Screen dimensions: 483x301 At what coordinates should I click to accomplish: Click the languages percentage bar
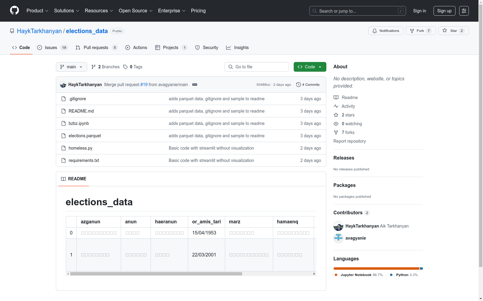(378, 268)
